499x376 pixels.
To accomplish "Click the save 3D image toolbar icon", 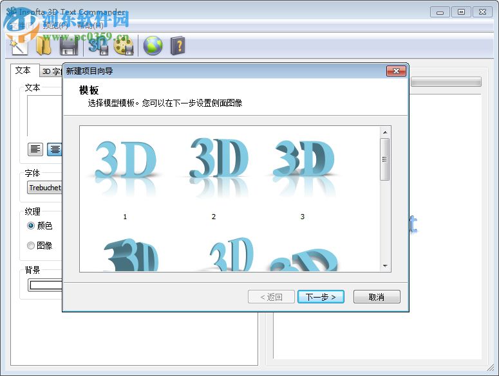I will coord(98,46).
